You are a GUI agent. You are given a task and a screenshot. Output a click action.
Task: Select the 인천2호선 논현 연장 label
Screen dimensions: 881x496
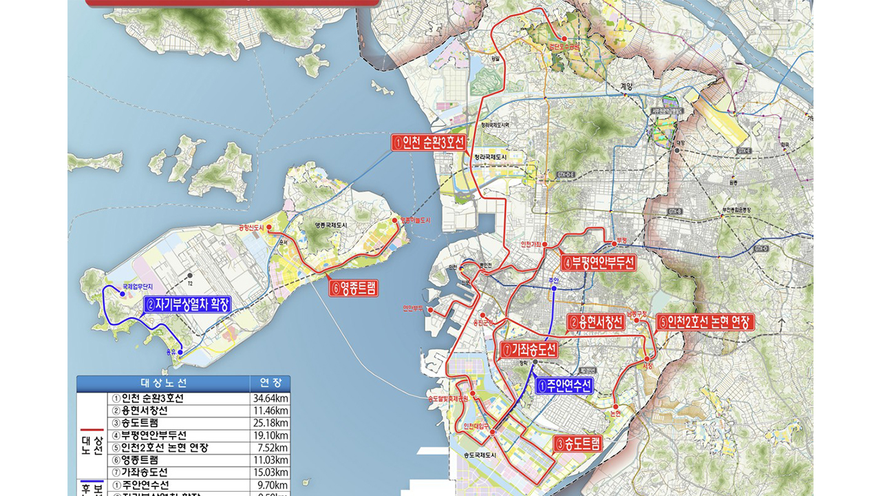705,322
